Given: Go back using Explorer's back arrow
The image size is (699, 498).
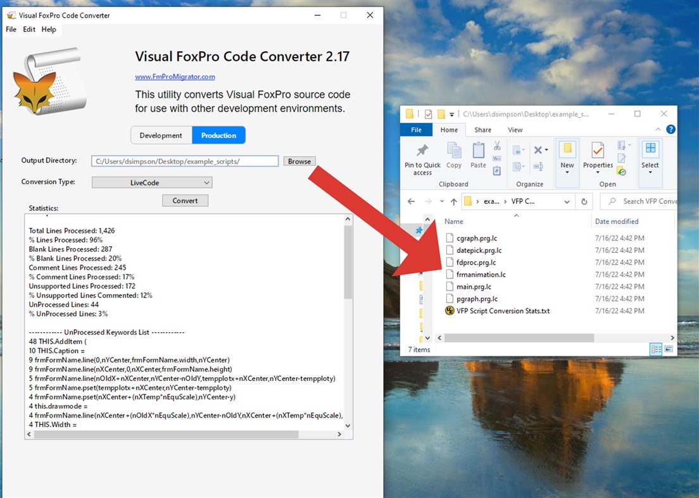Looking at the screenshot, I should [x=411, y=202].
